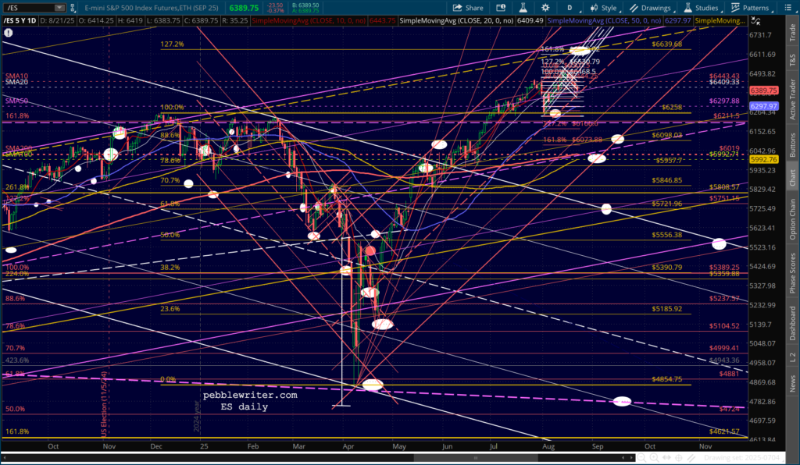Click the blue 6297.97 price axis bubble
Screen dimensions: 800x465
point(763,106)
